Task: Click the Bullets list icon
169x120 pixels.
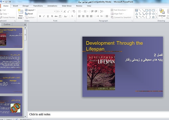Action: (x=80, y=11)
